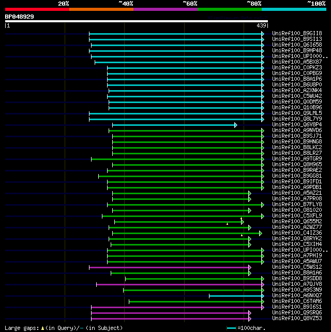Viewport: 331px width, 332px height.
Task: Click the UniRef100_B9IFD1 label
Action: pyautogui.click(x=297, y=182)
